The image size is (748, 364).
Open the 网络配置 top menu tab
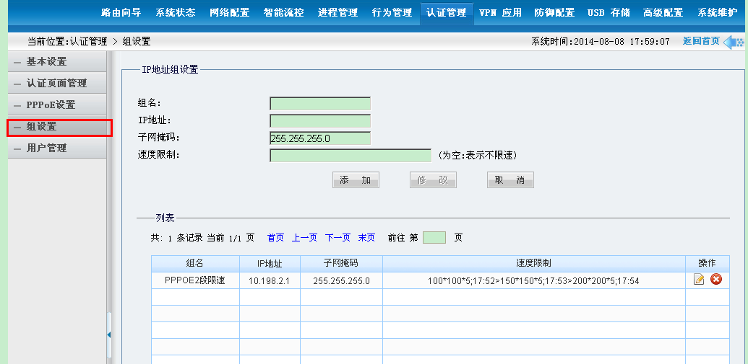[229, 12]
